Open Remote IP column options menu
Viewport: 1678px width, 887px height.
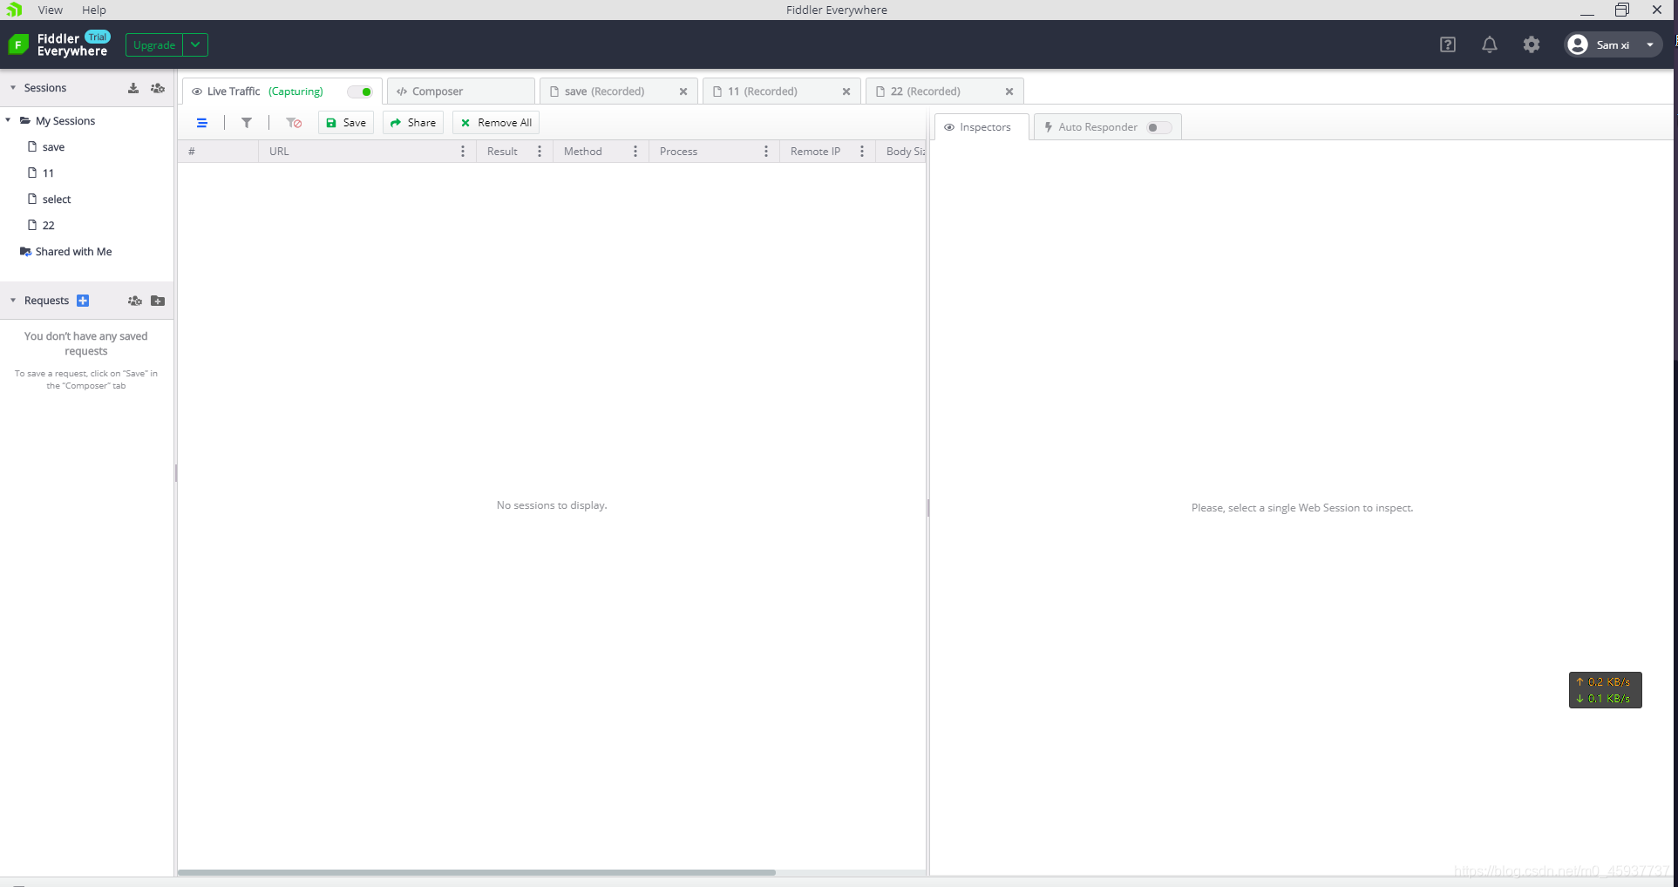[862, 152]
